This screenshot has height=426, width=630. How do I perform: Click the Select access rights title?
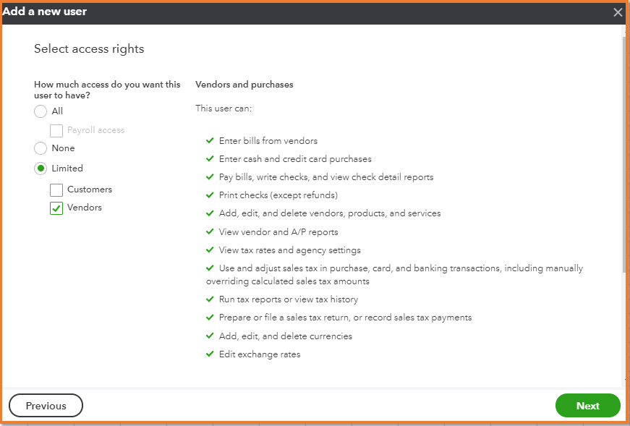(89, 49)
